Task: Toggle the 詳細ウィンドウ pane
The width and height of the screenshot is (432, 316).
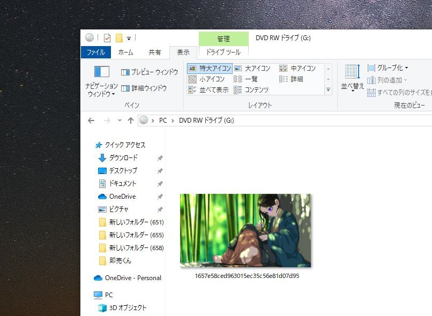Action: tap(144, 88)
